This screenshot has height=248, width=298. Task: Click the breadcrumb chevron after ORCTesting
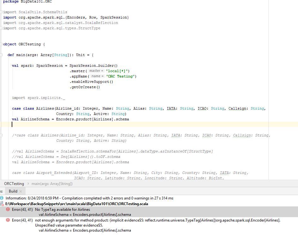pos(28,183)
